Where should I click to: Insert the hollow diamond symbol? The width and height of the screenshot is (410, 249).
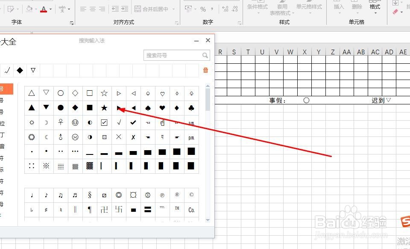[75, 93]
